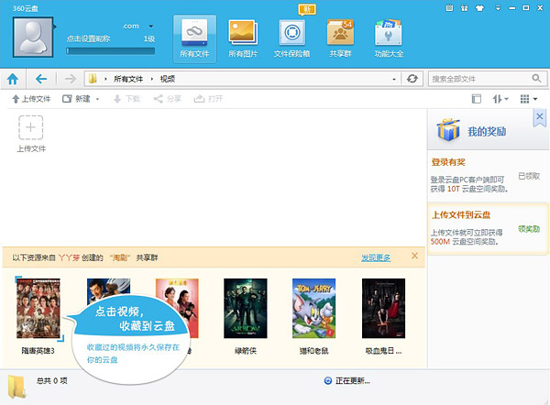Toggle the side panel layout icon
The height and width of the screenshot is (405, 550).
pos(476,99)
